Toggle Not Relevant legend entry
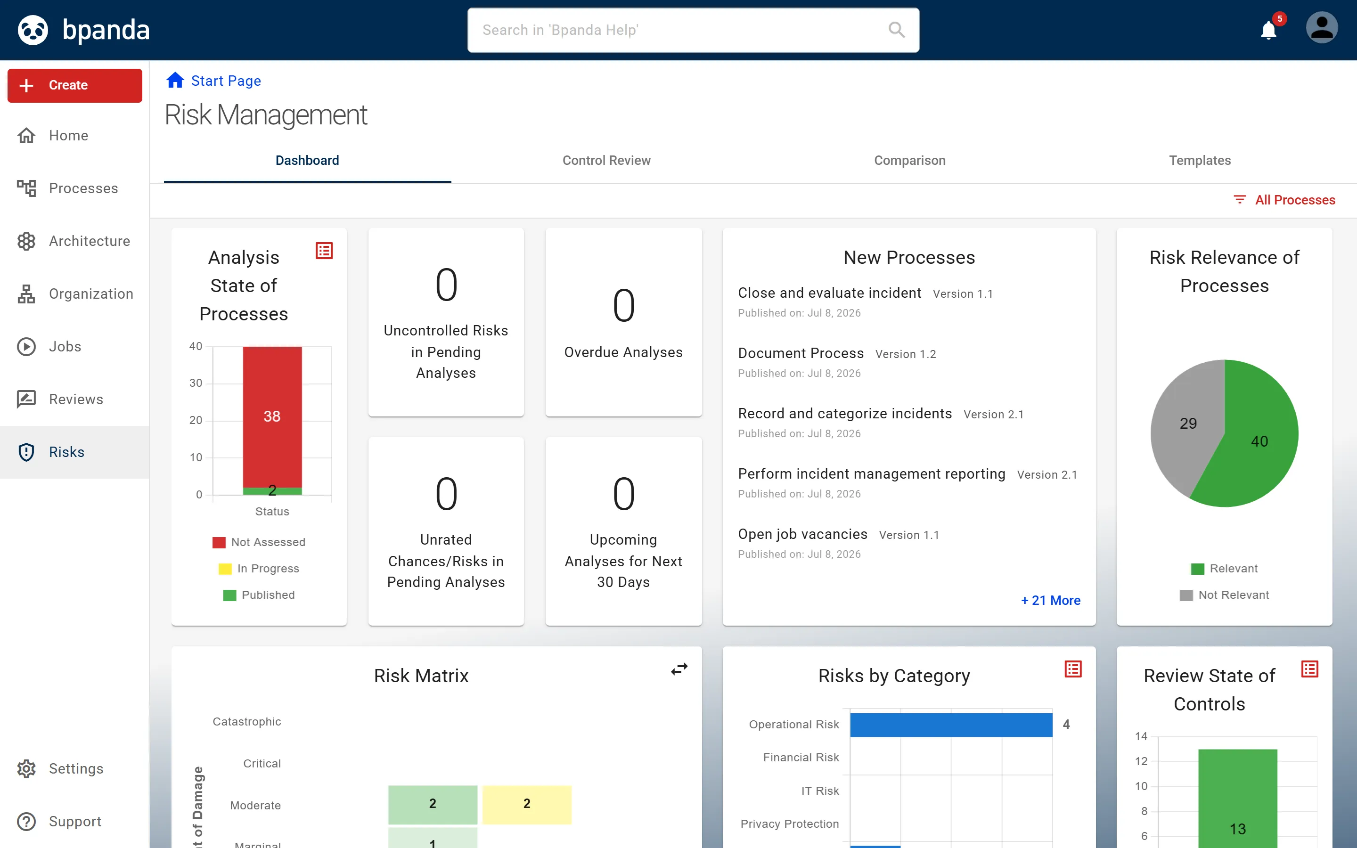Image resolution: width=1357 pixels, height=848 pixels. coord(1224,595)
